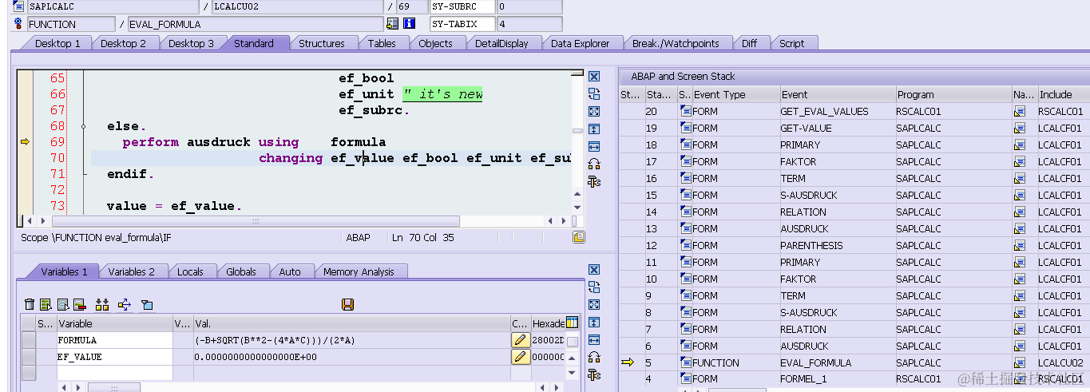Click the navigate icon in the GET_EVAL_VALUES stack row
The height and width of the screenshot is (392, 1090).
coord(1019,112)
